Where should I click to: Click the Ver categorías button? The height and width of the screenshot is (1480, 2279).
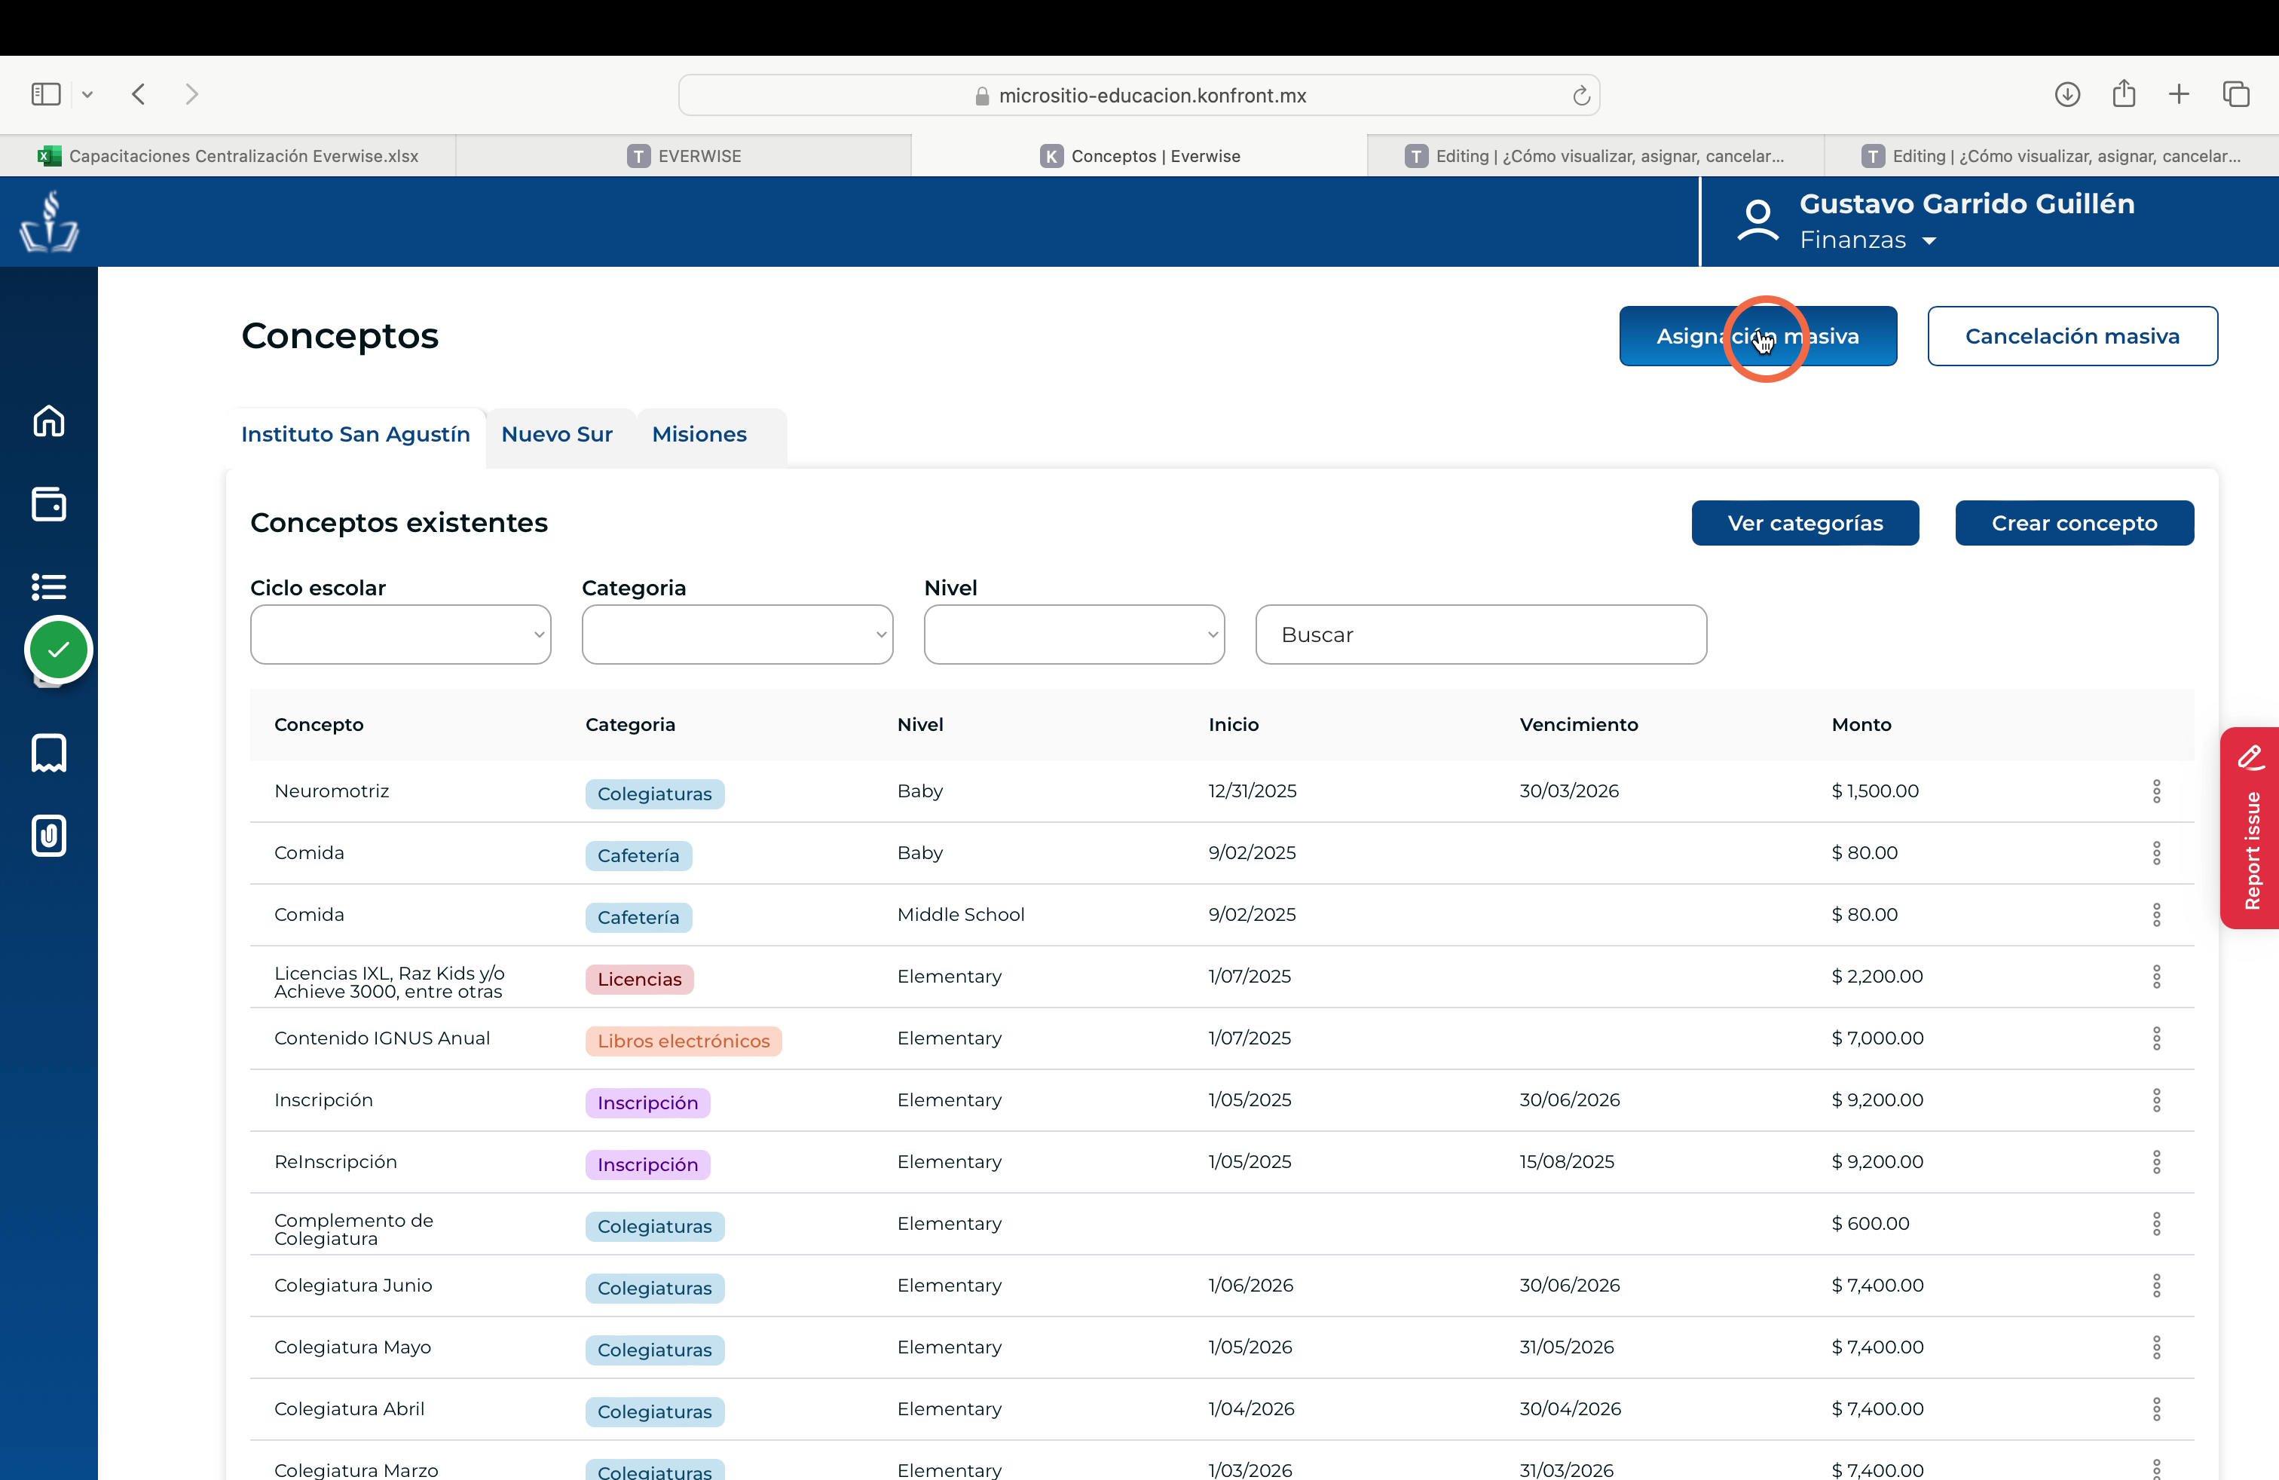[1804, 523]
